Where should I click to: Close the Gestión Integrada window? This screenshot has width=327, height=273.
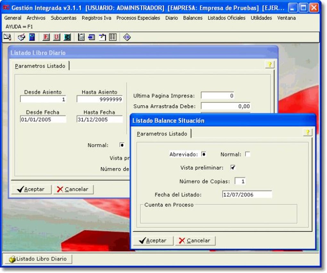point(314,8)
